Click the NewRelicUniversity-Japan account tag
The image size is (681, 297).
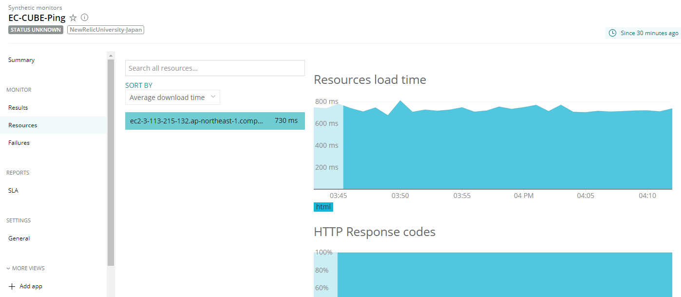(x=106, y=30)
